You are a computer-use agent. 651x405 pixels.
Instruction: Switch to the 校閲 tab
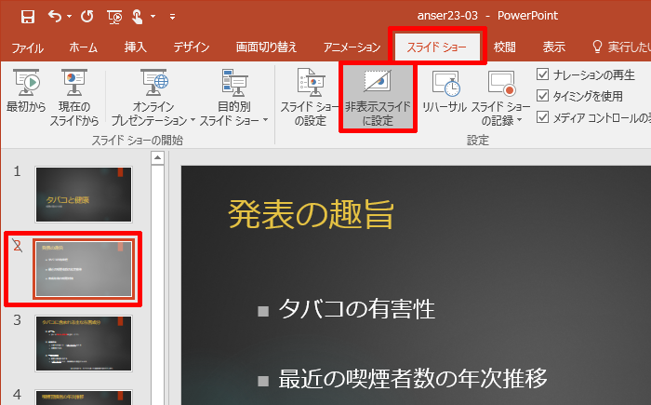tap(504, 47)
